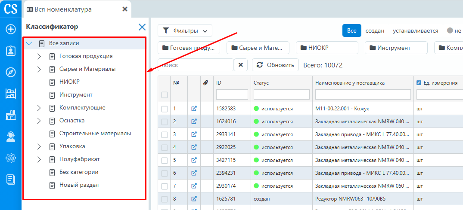Click the contact badge icon in sidebar

11,51
